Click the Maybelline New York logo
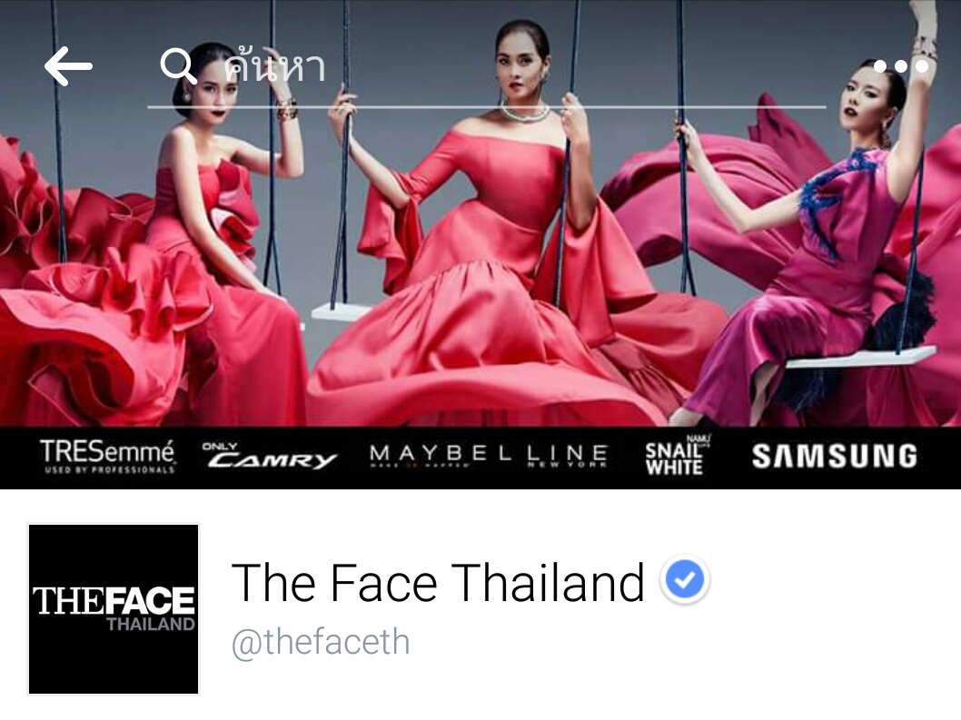This screenshot has height=720, width=961. point(489,456)
